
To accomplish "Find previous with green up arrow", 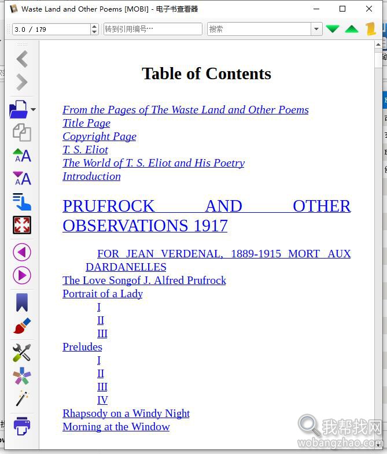I will [352, 29].
